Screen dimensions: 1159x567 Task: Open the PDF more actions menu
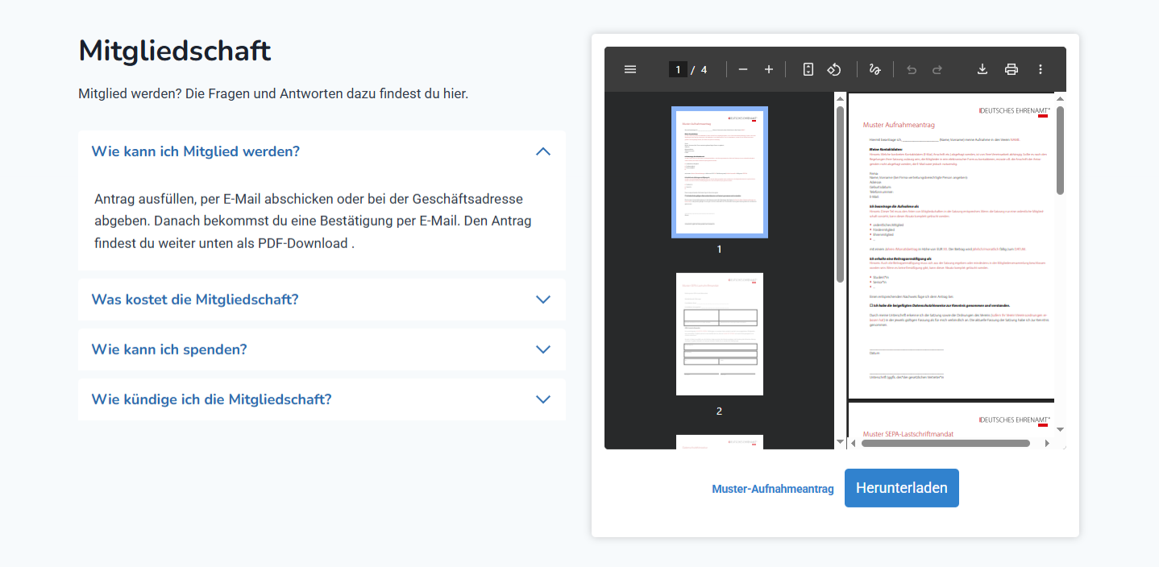[x=1041, y=69]
